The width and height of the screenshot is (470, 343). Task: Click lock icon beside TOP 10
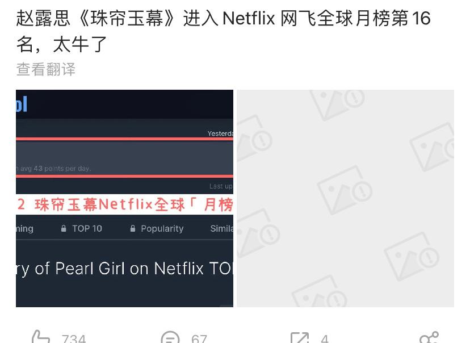click(64, 228)
